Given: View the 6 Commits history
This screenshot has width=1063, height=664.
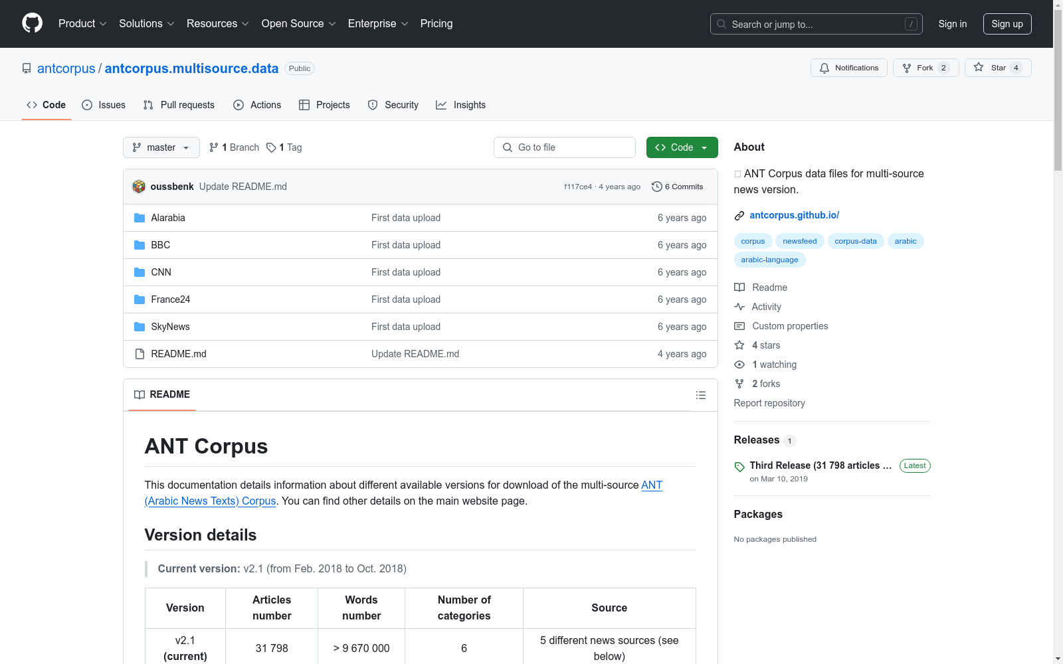Looking at the screenshot, I should pyautogui.click(x=678, y=187).
